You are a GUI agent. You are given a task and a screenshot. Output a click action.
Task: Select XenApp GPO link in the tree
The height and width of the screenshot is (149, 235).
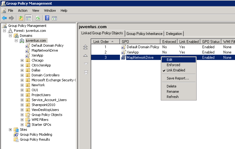coord(37,55)
